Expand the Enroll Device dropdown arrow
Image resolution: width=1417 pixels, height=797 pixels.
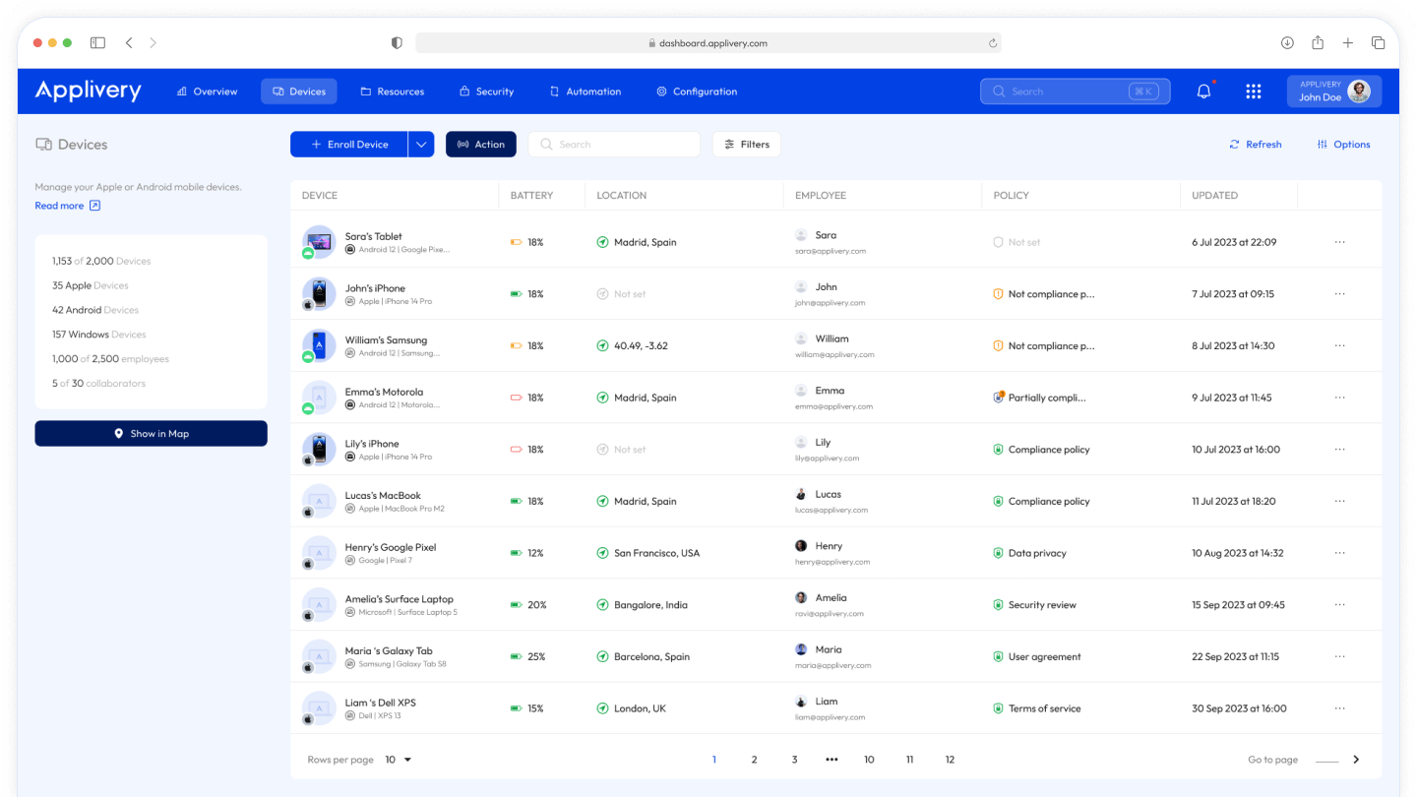click(421, 145)
